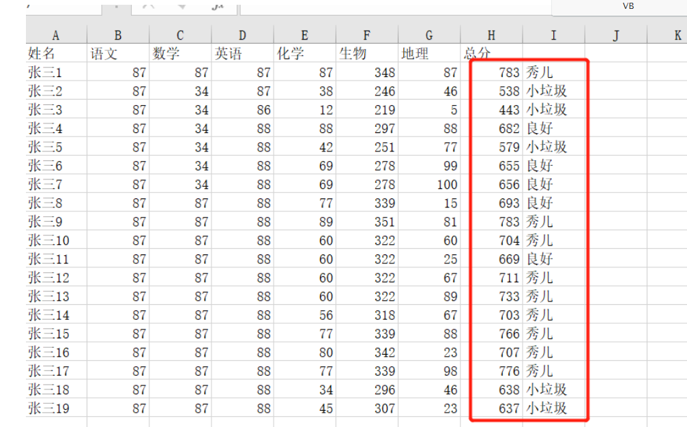
Task: Select column H header
Action: coord(491,35)
